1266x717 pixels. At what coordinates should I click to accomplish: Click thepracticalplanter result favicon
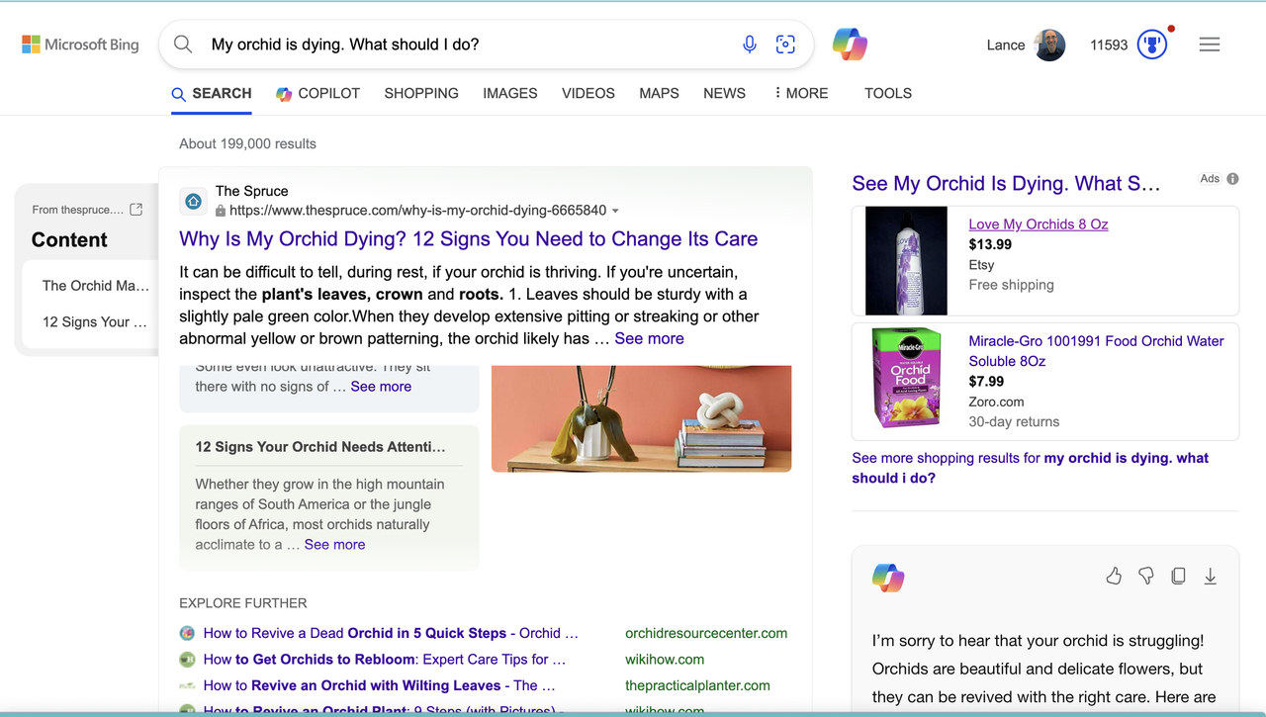pyautogui.click(x=187, y=685)
